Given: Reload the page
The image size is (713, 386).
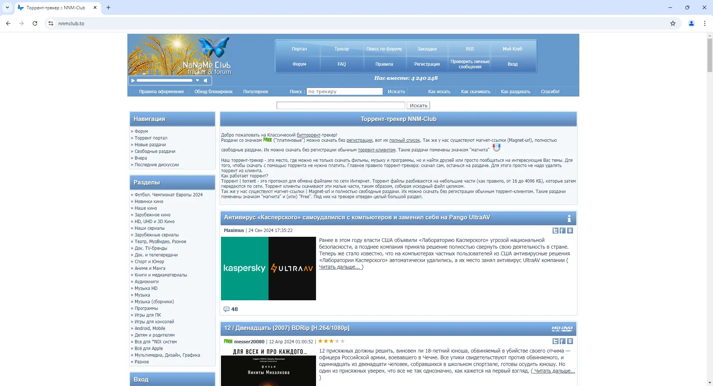Looking at the screenshot, I should pyautogui.click(x=35, y=23).
